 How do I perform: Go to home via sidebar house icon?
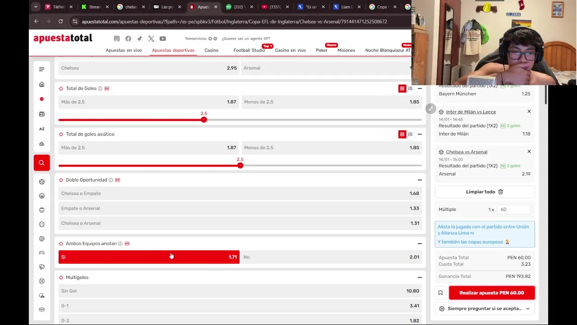(41, 84)
